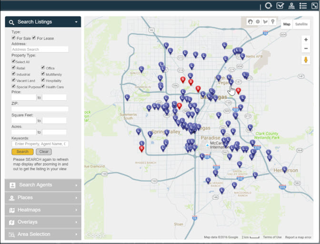This screenshot has height=244, width=320.
Task: Switch to Satellite map view
Action: [x=301, y=24]
